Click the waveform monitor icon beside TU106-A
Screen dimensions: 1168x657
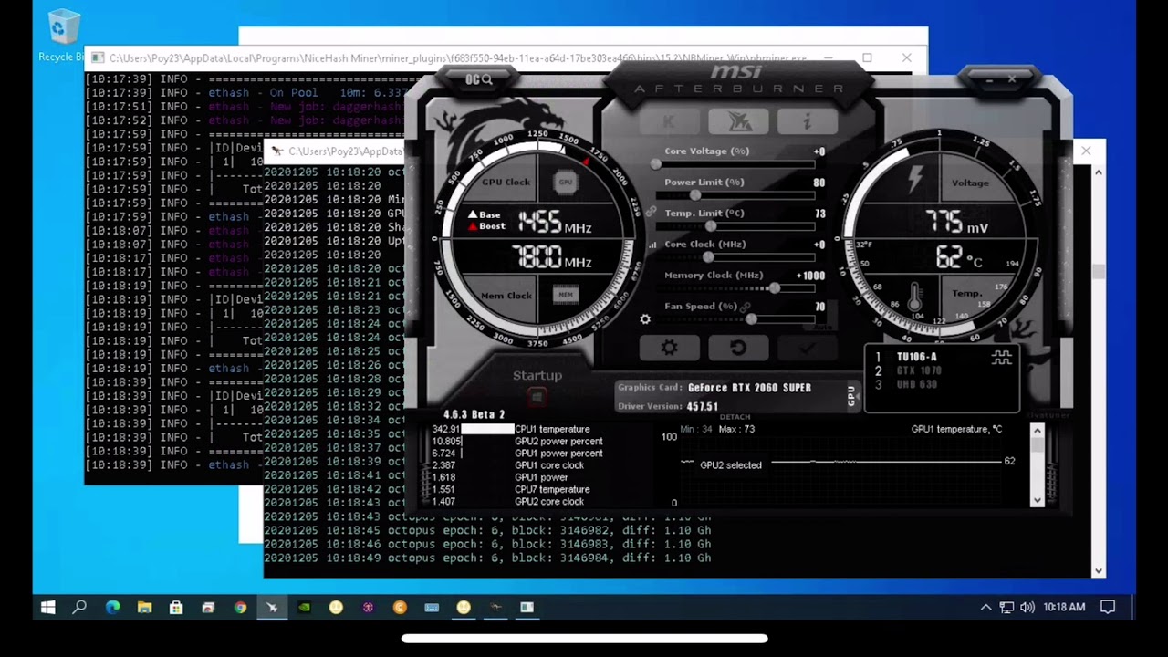coord(1002,358)
